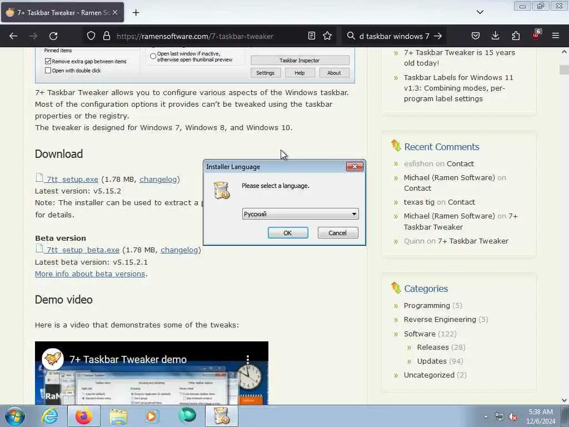Click the muted volume tray icon
Image resolution: width=569 pixels, height=427 pixels.
point(513,417)
